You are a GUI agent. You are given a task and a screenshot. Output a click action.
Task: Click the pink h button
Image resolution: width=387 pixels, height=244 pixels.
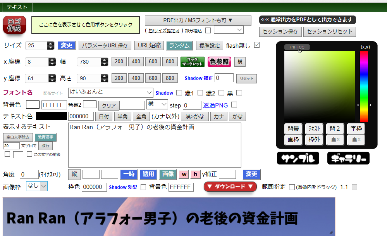click(195, 174)
